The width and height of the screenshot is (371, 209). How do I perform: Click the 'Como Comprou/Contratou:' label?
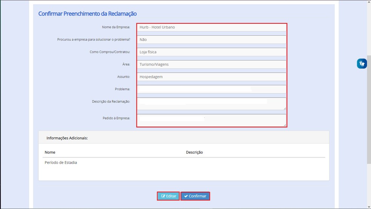point(110,52)
